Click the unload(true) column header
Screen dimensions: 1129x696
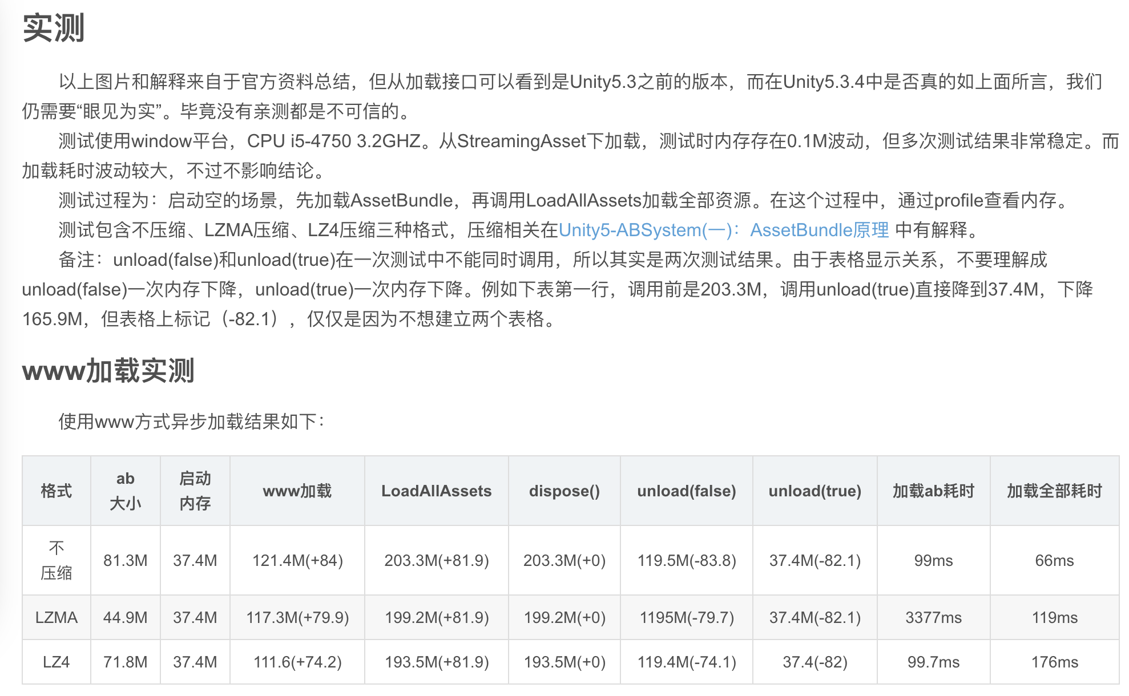pos(815,491)
